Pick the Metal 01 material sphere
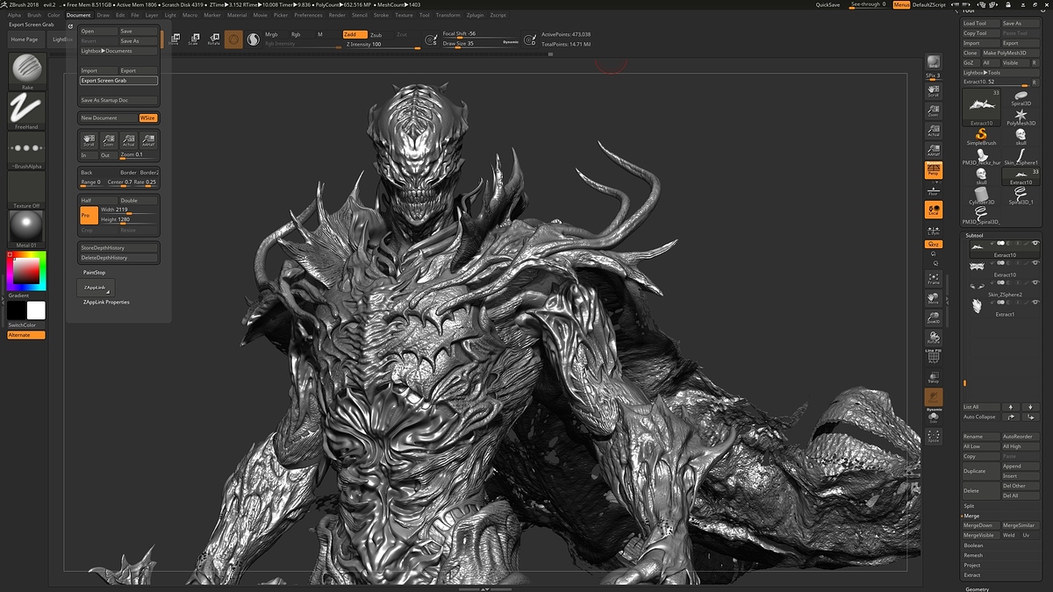This screenshot has height=592, width=1053. point(27,228)
